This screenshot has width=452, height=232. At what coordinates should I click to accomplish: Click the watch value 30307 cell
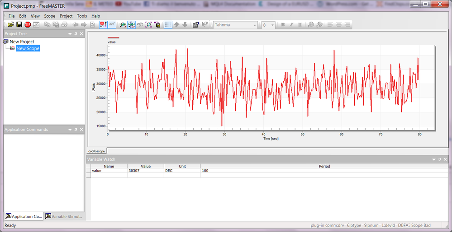pyautogui.click(x=146, y=171)
